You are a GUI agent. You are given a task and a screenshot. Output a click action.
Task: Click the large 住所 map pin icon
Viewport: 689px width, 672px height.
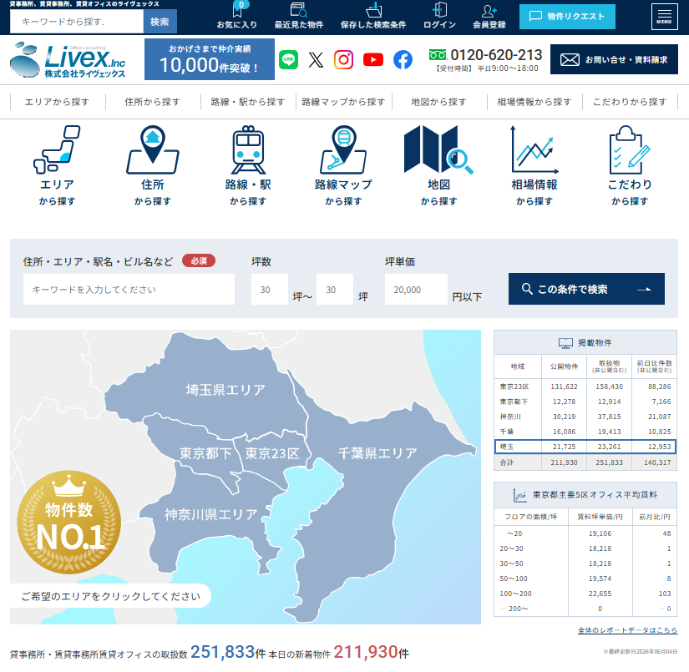(x=153, y=149)
